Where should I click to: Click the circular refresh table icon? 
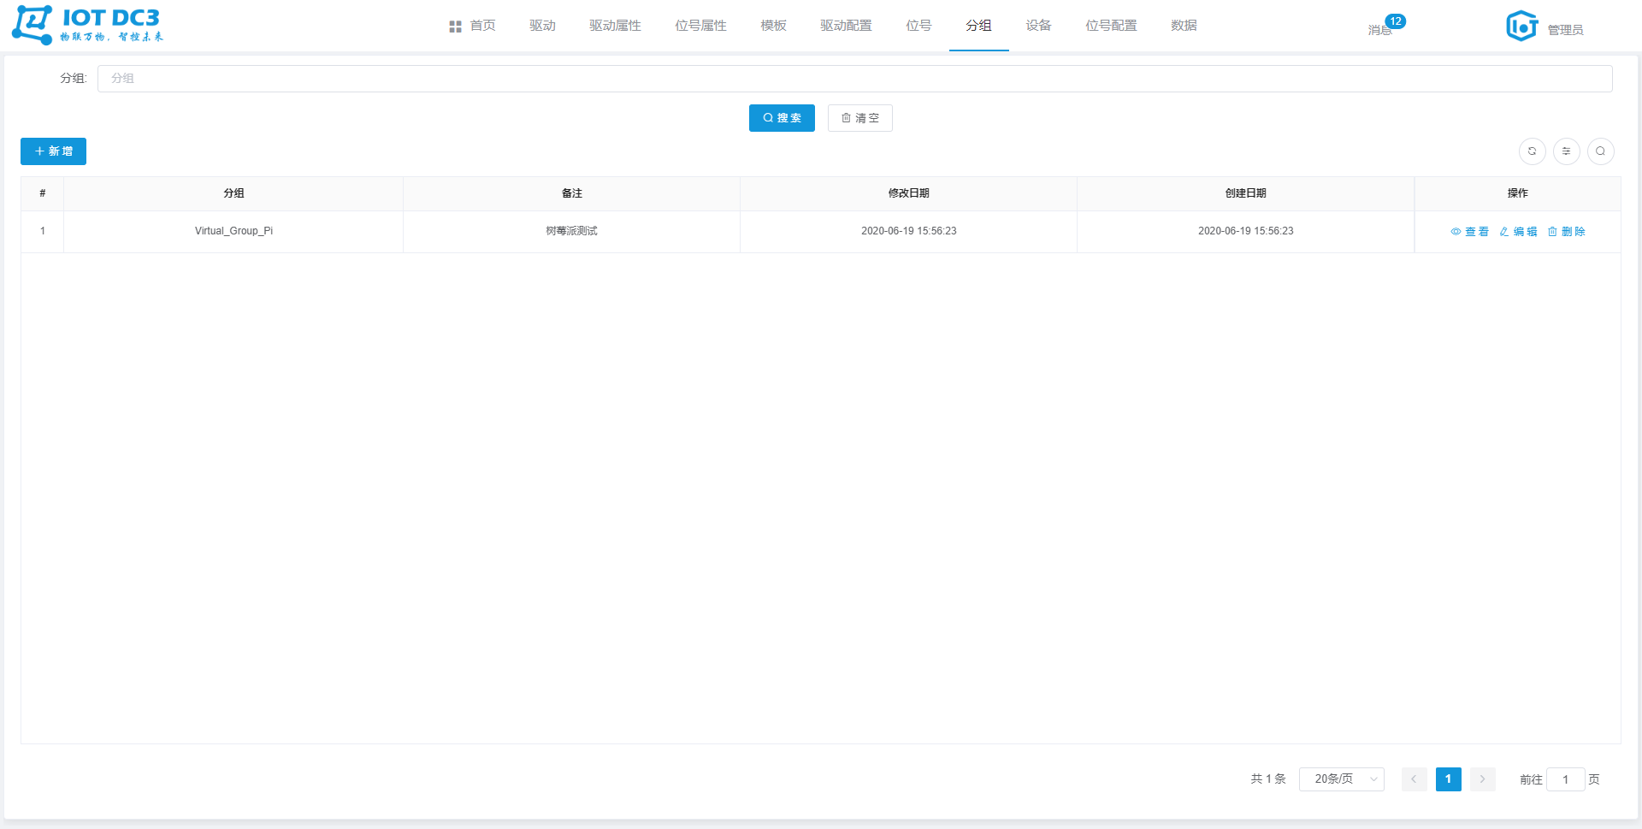[x=1532, y=151]
